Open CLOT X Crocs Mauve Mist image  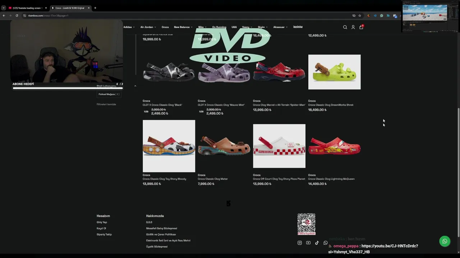[224, 72]
